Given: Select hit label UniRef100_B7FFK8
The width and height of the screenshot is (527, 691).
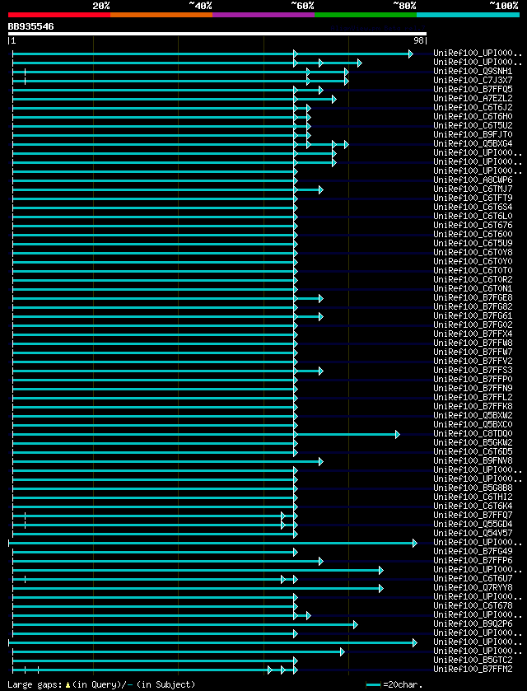Looking at the screenshot, I should click(x=473, y=407).
